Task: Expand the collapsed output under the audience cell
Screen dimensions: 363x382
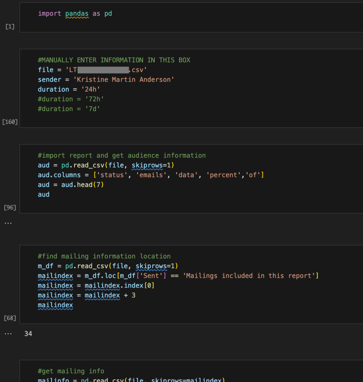Action: 8,223
